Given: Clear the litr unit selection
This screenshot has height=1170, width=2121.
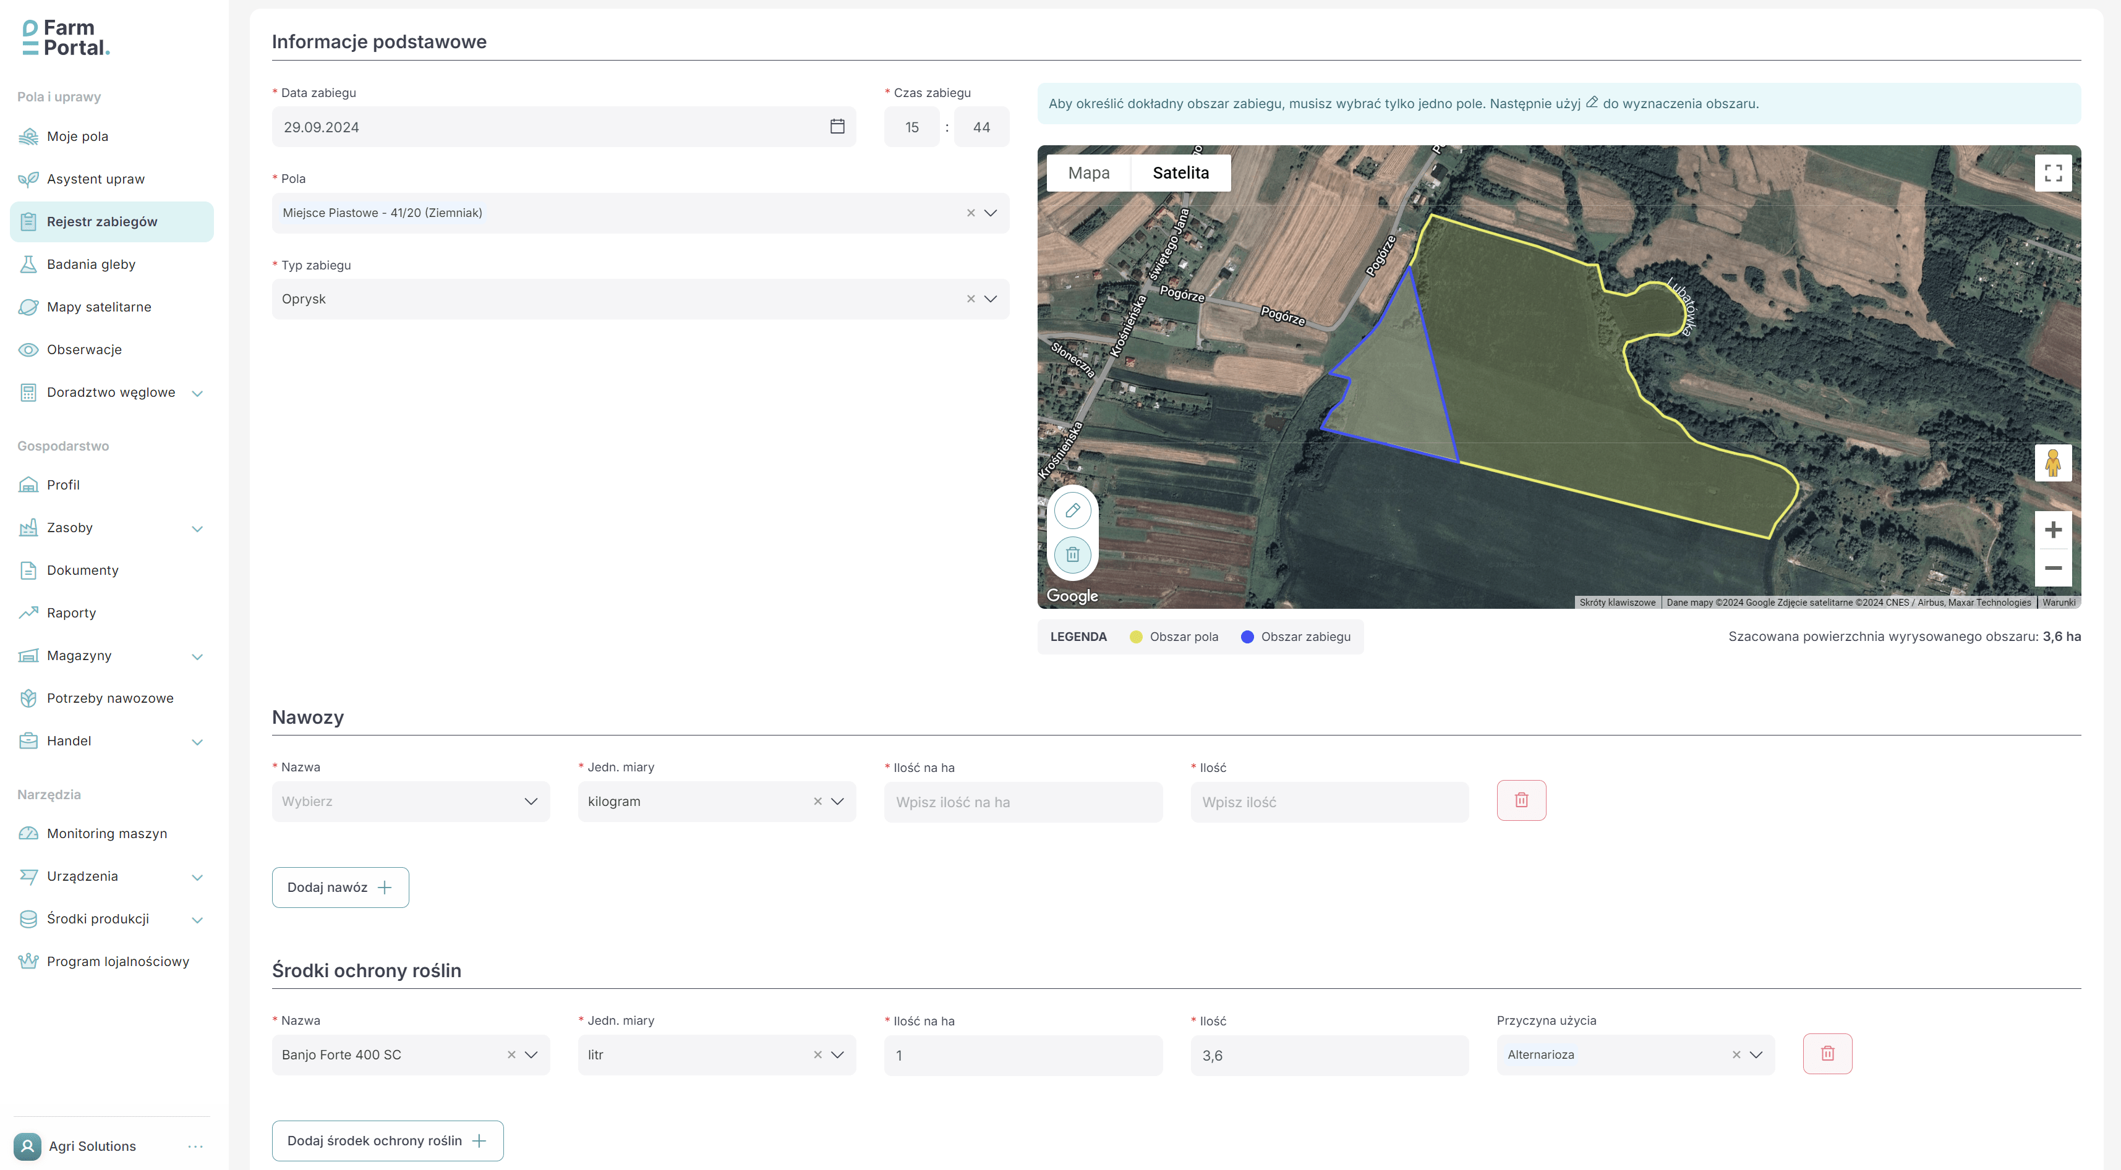Looking at the screenshot, I should (817, 1055).
